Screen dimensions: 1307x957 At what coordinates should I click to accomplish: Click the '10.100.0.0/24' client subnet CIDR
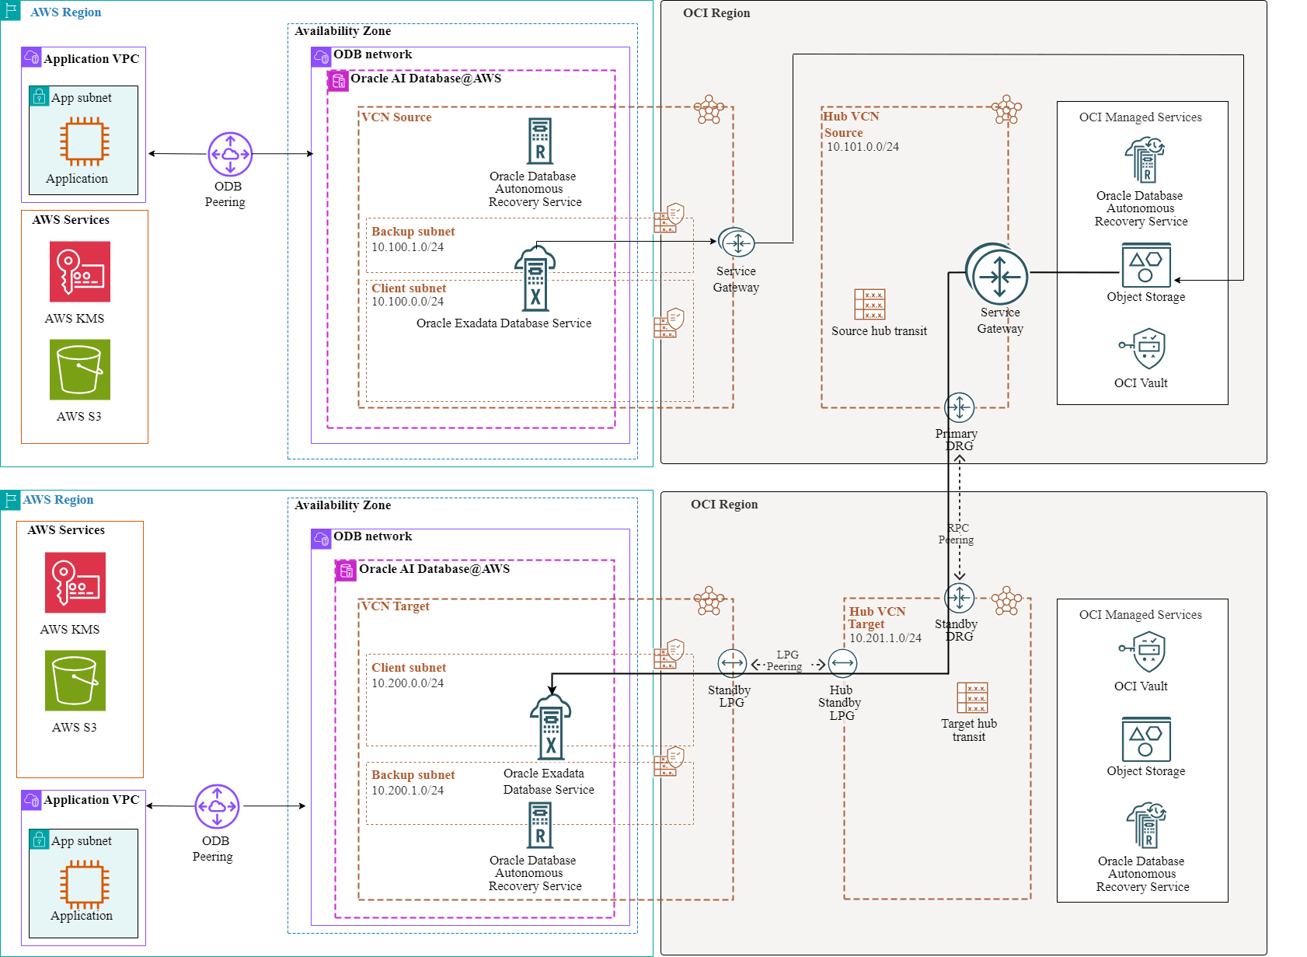tap(407, 302)
